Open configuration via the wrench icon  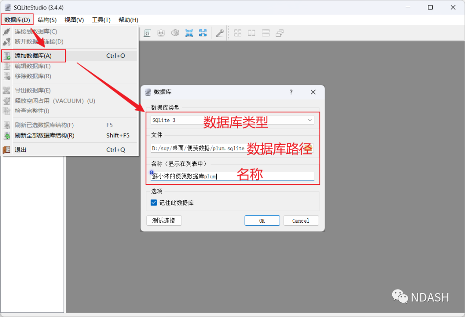pyautogui.click(x=220, y=33)
